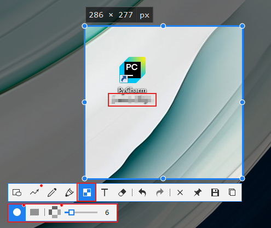Select the highlighter marker tool
271x228 pixels.
click(70, 192)
